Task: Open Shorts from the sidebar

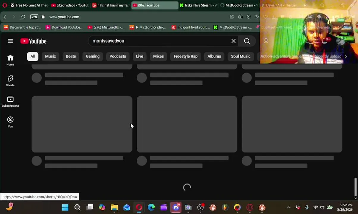Action: (10, 81)
